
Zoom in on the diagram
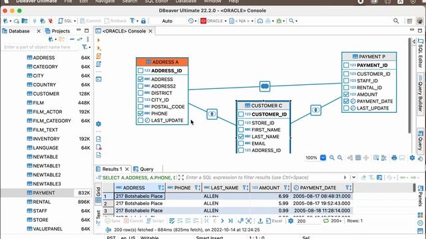331,158
